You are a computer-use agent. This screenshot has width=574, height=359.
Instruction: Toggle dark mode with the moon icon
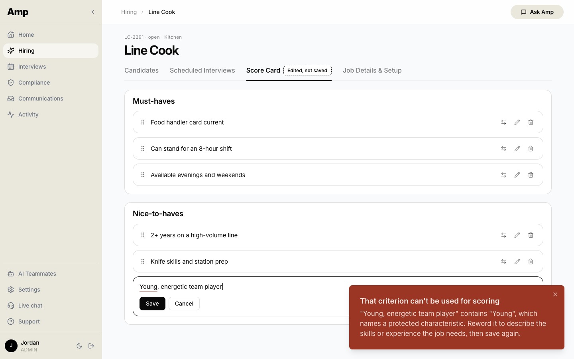point(79,346)
